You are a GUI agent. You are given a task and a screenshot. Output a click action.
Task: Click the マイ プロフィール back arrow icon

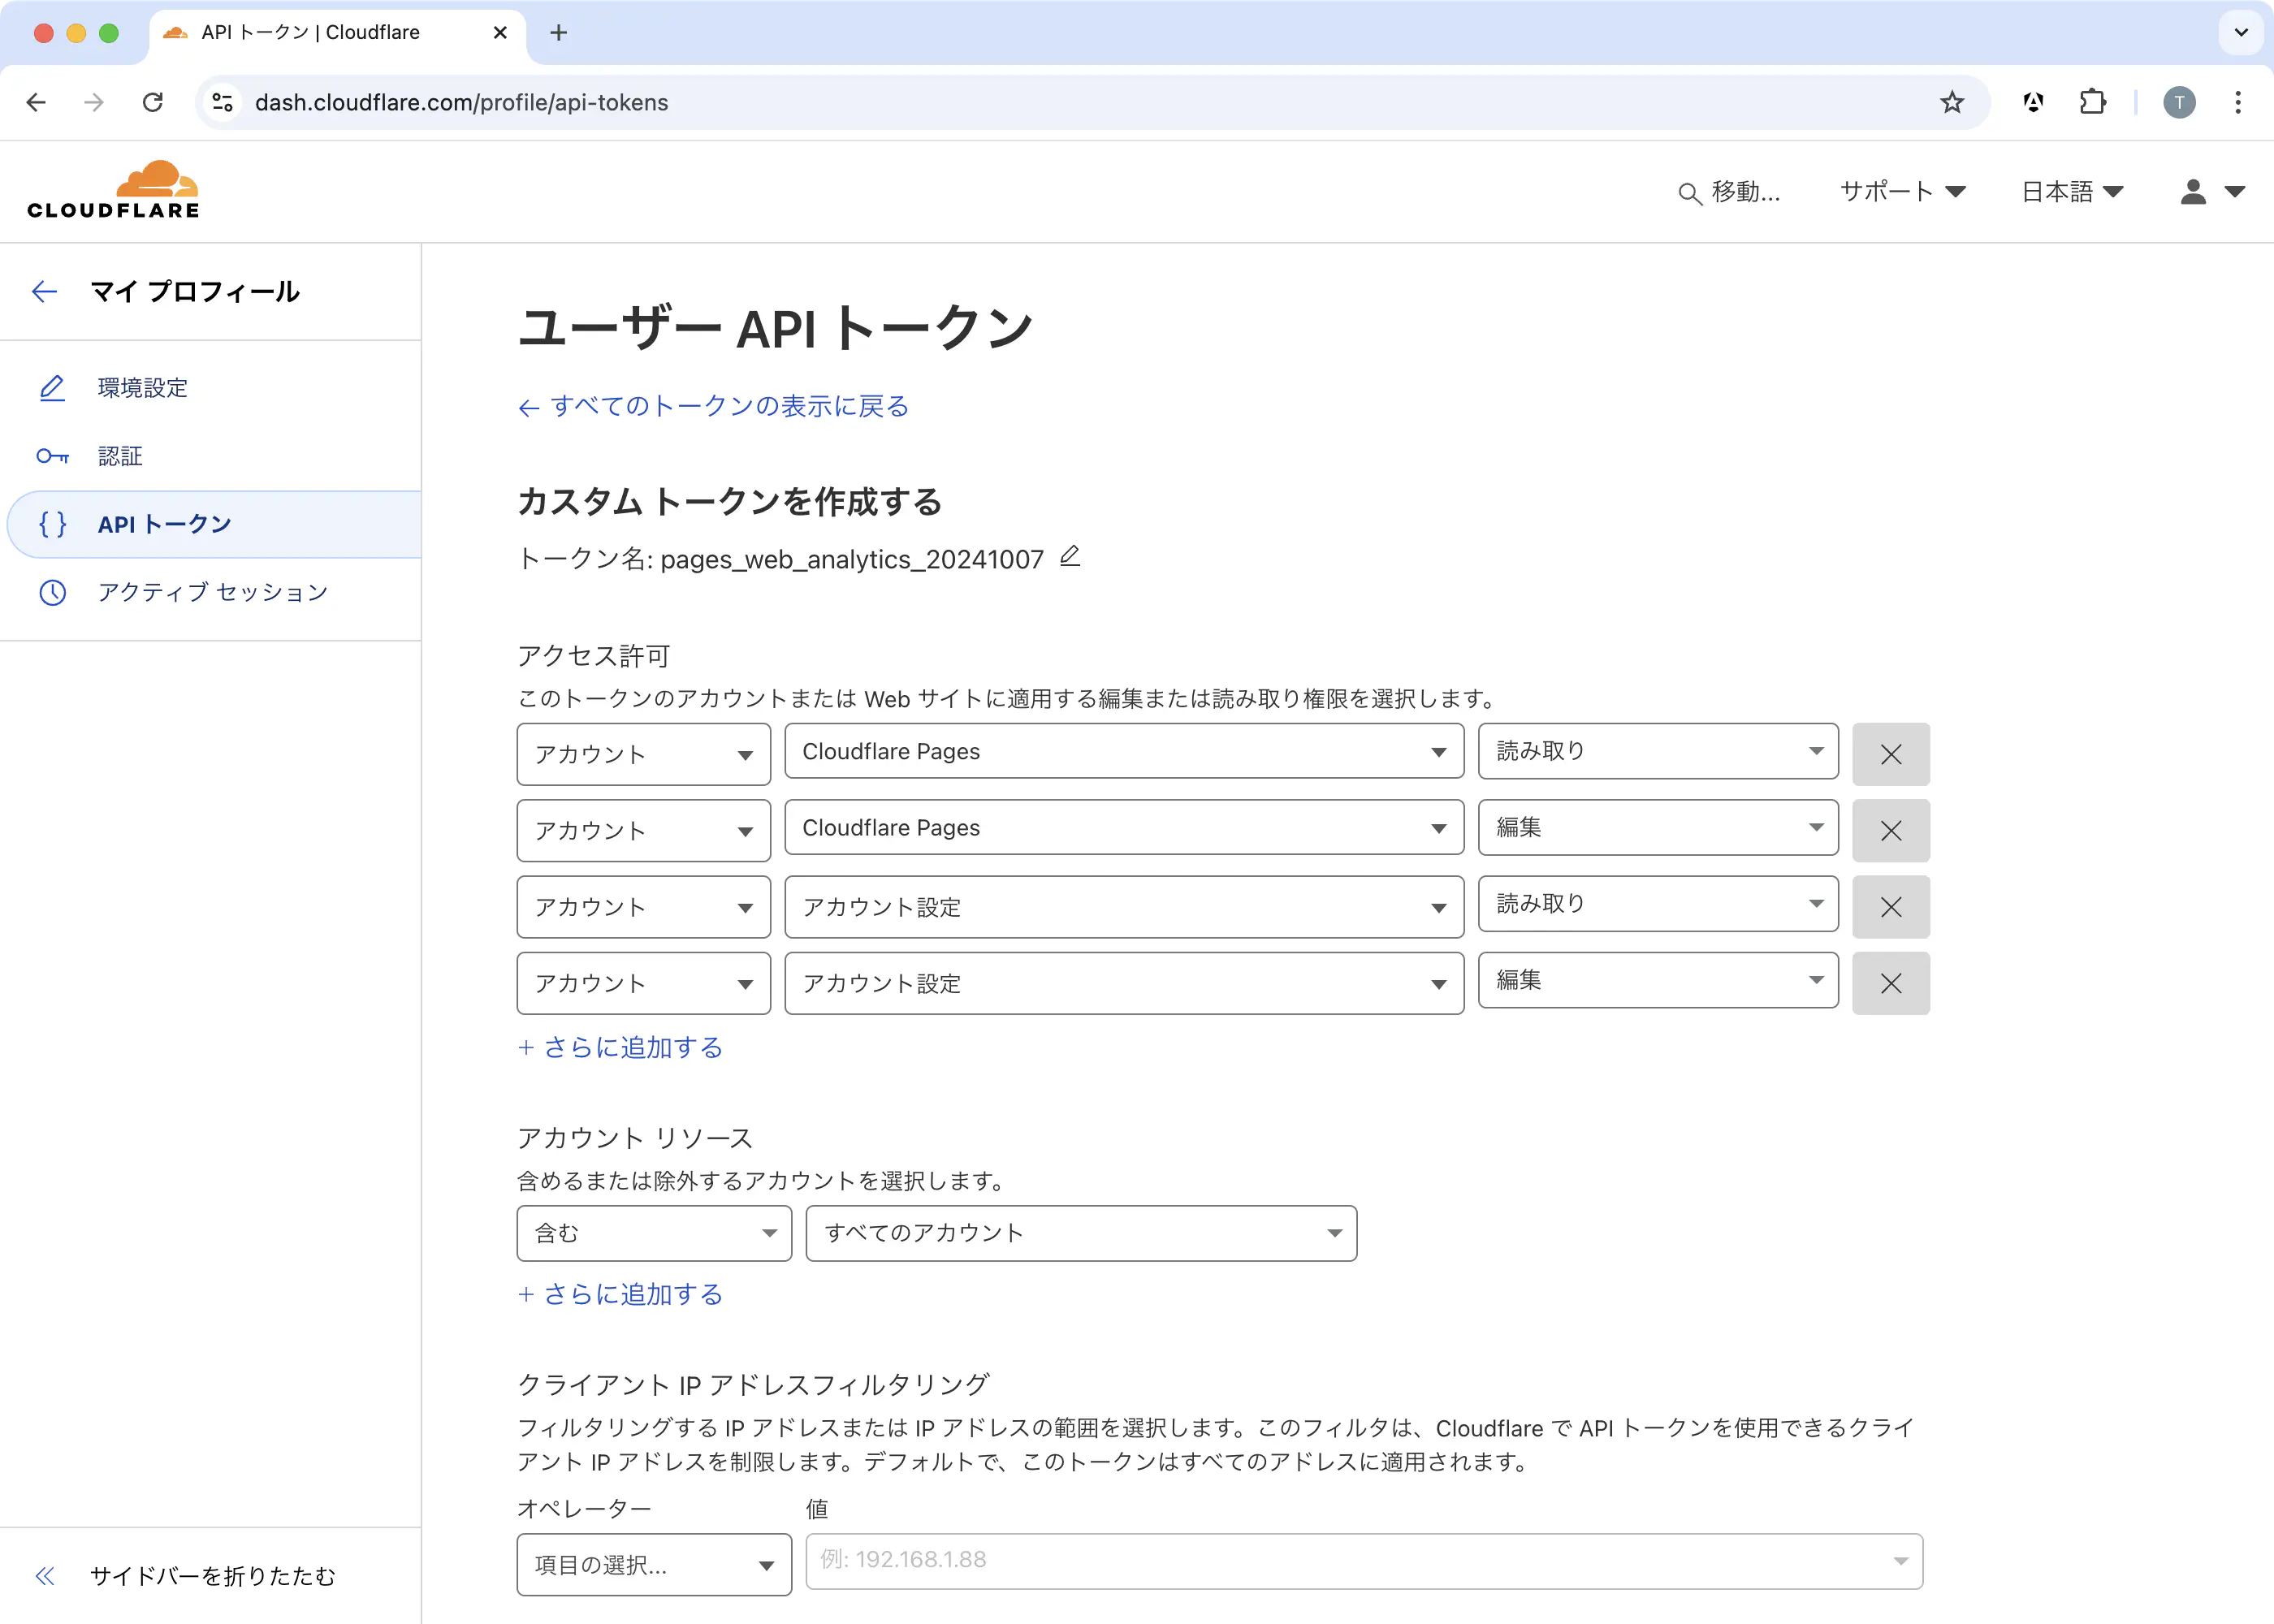44,292
